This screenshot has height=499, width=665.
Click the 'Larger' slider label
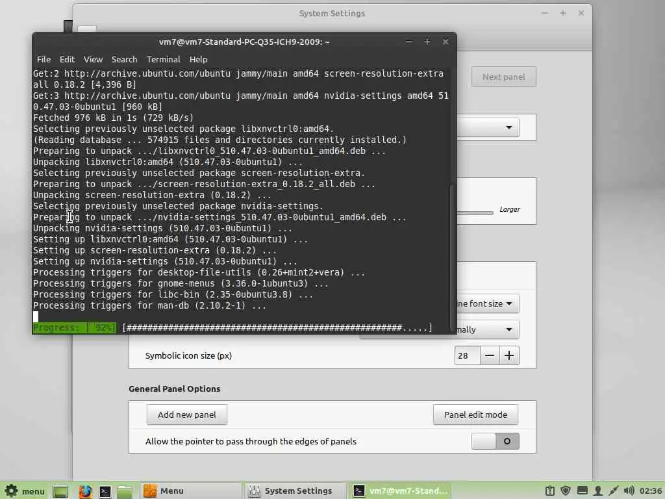pyautogui.click(x=509, y=209)
